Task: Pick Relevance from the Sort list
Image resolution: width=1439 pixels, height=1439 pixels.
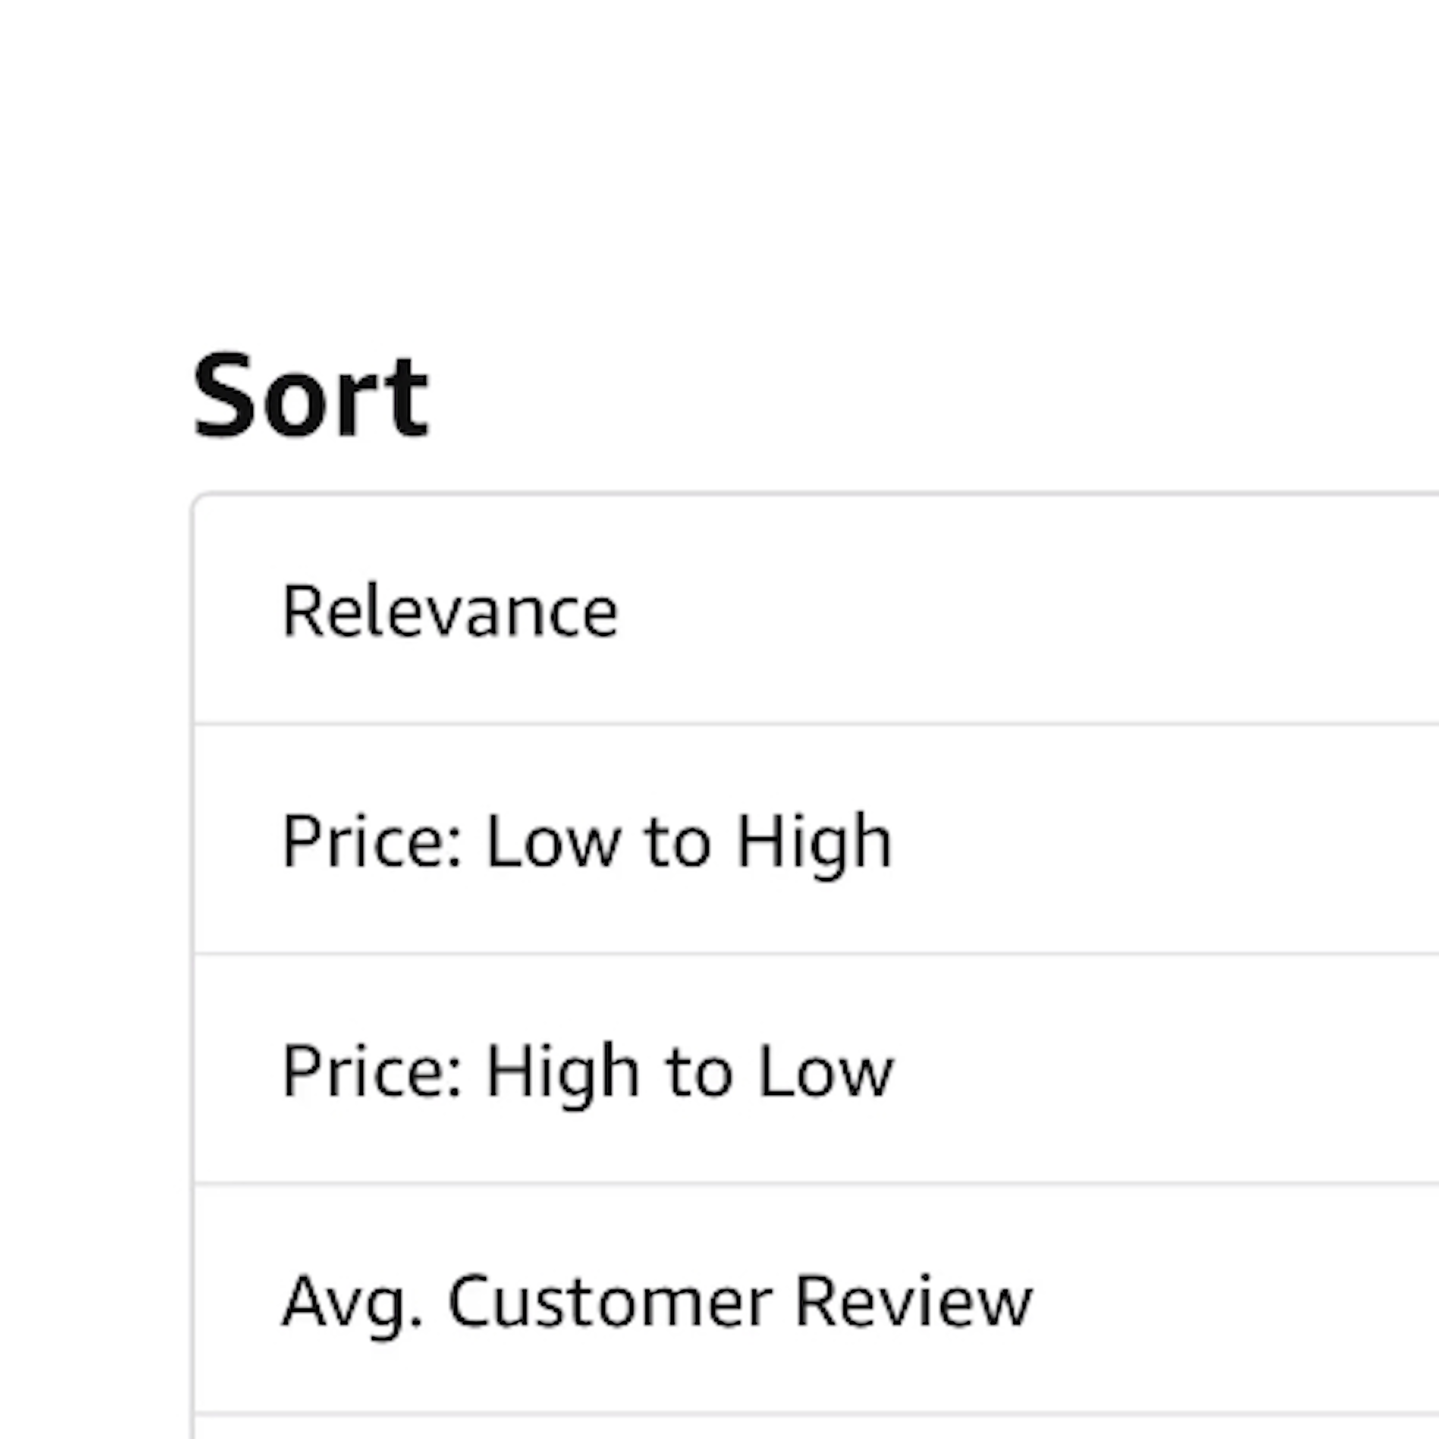Action: coord(450,611)
